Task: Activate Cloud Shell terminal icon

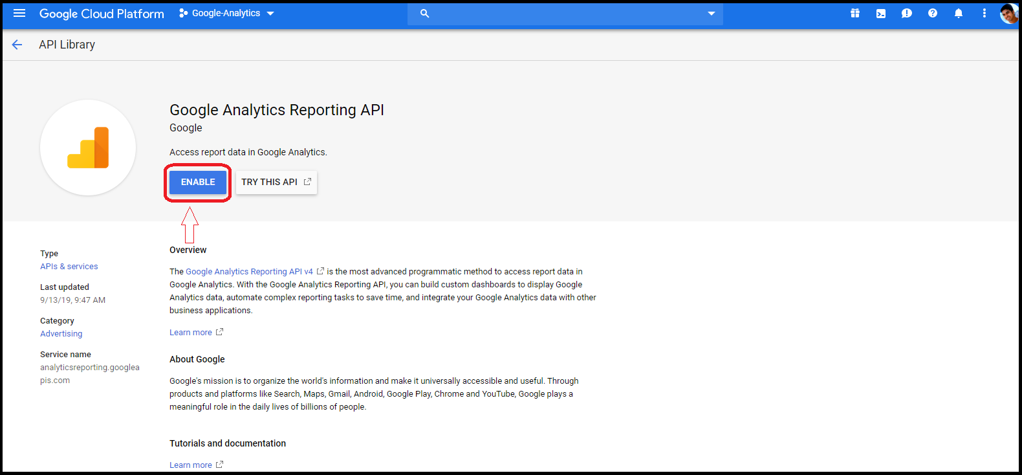Action: [x=881, y=13]
